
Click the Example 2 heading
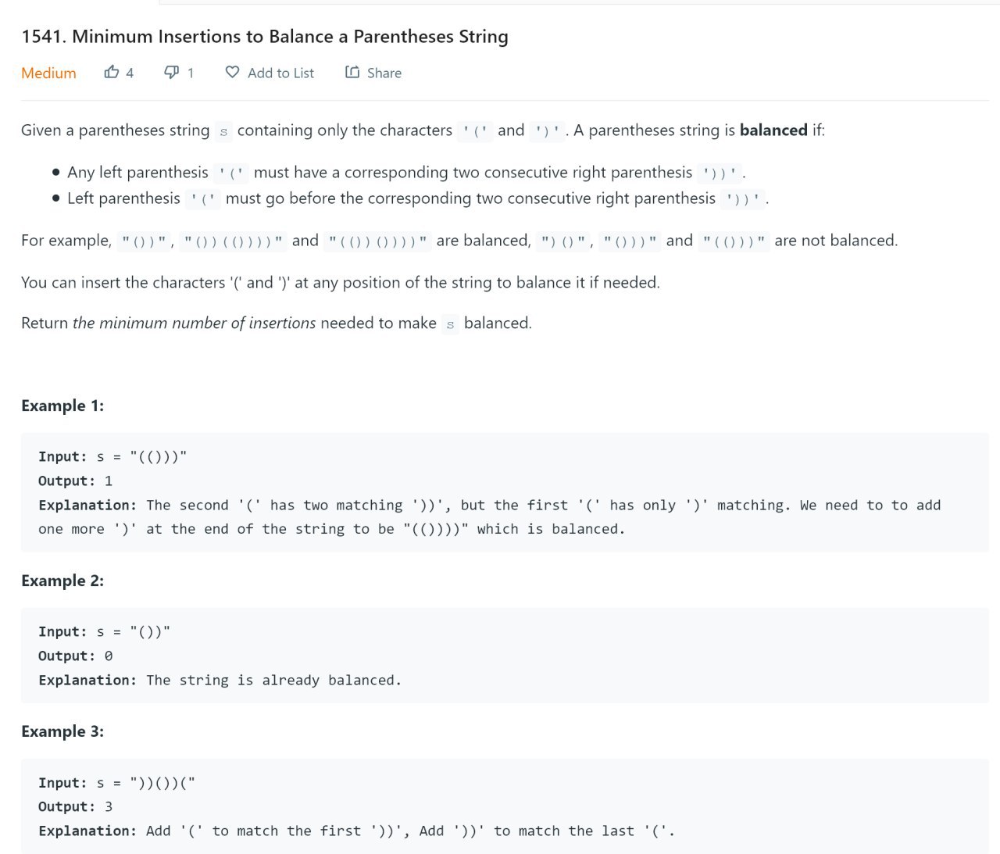coord(62,581)
